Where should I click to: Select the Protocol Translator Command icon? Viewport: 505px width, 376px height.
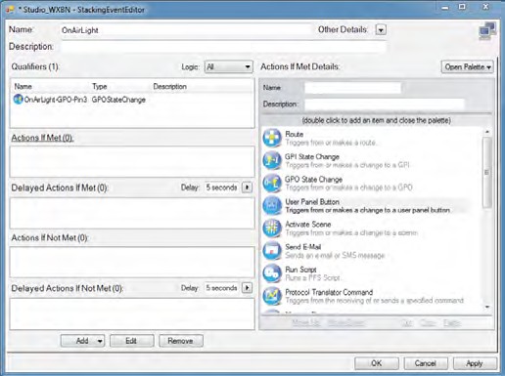[x=272, y=295]
